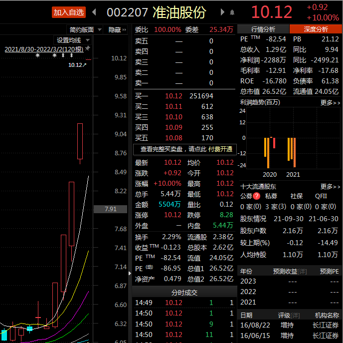Switch to the 深度分析 tab
This screenshot has height=343, width=343.
tap(316, 29)
